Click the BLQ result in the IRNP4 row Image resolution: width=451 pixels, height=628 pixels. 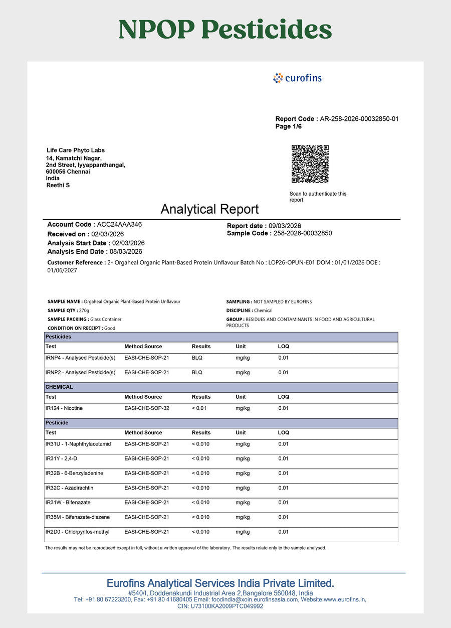tap(197, 358)
